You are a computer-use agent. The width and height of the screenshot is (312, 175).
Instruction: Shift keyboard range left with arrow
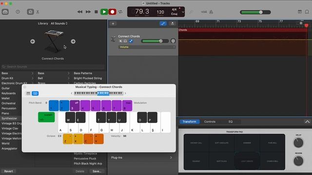pos(72,93)
